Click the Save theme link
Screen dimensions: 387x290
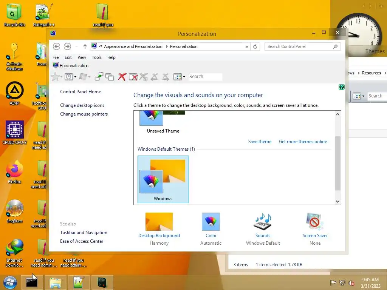click(260, 142)
